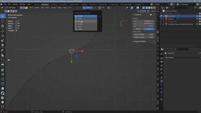This screenshot has width=201, height=113.
Task: Open the Mesh menu in viewport header
Action: coord(47,8)
